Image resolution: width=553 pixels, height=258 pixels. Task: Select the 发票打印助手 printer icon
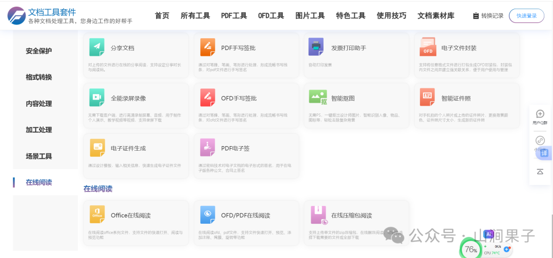tap(316, 47)
